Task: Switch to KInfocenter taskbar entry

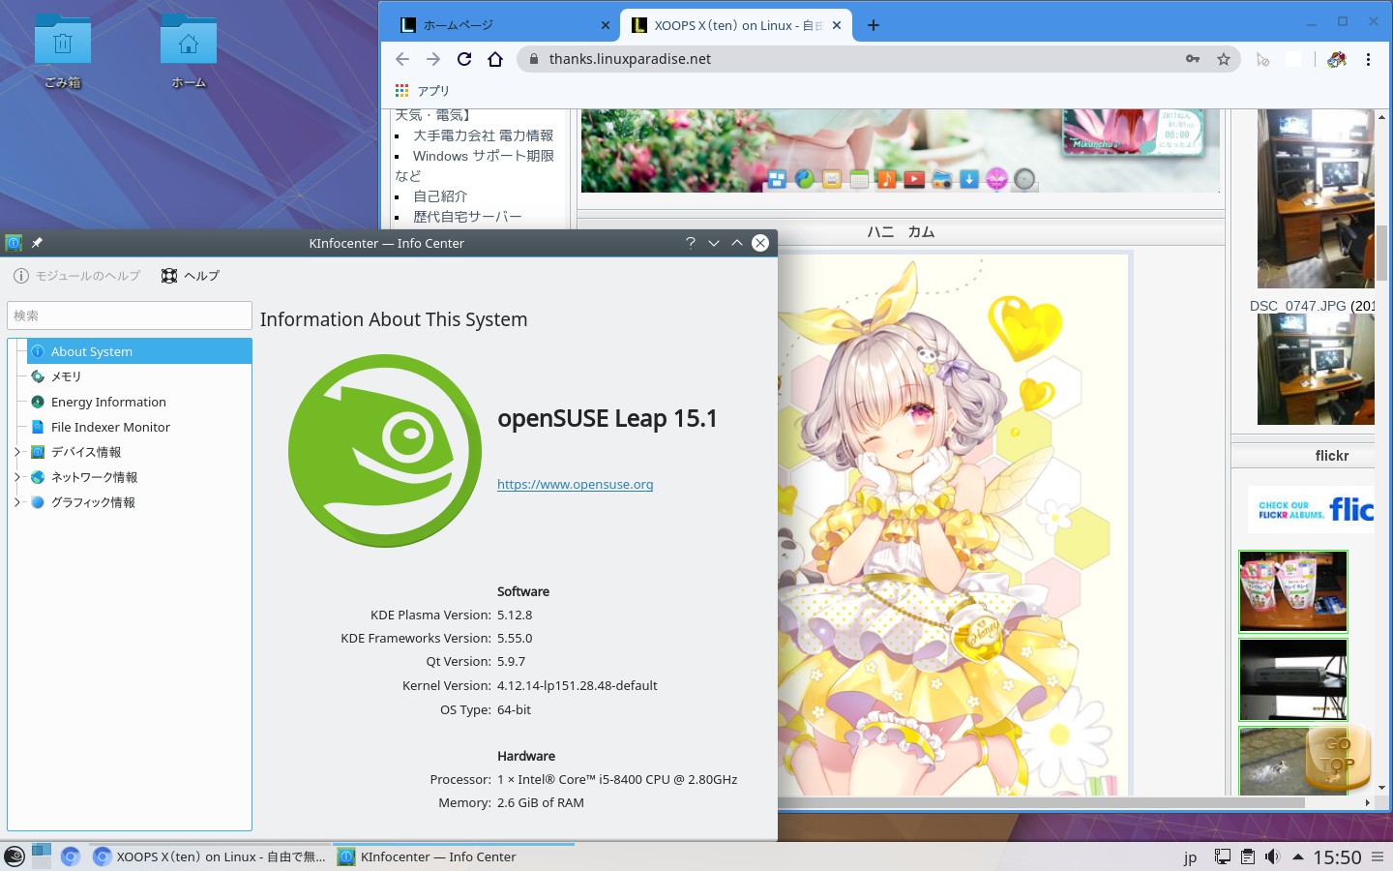Action: click(454, 856)
